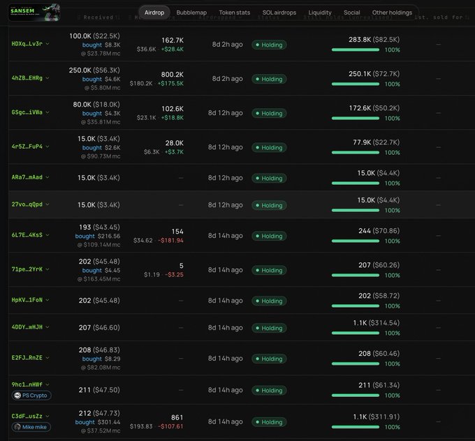Click holdings progress bar for 250.1K

[x=356, y=84]
